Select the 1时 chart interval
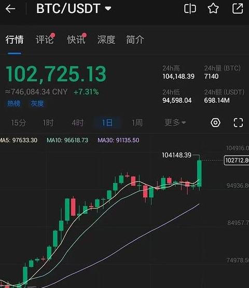Image resolution: width=249 pixels, height=288 pixels. click(x=48, y=122)
